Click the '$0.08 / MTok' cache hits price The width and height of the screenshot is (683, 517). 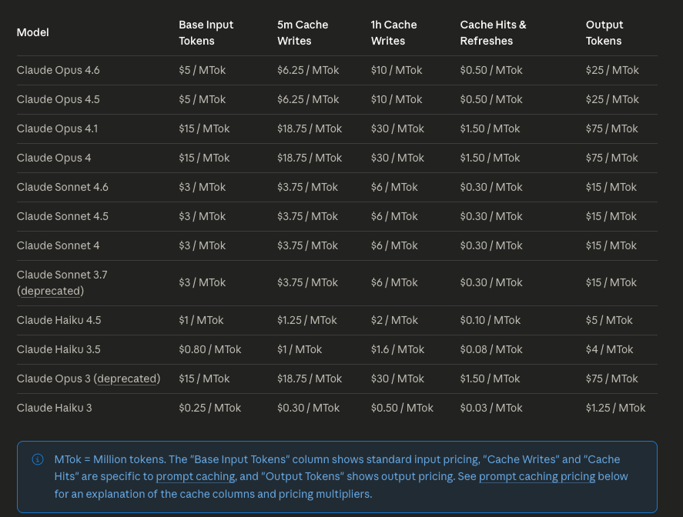(491, 349)
